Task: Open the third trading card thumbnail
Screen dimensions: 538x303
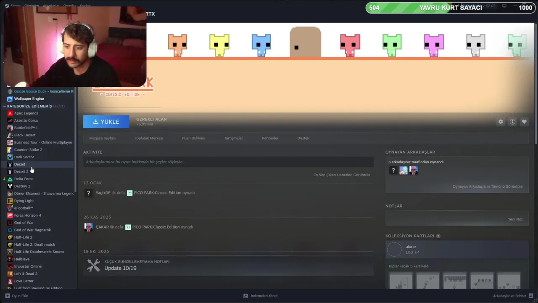Action: [455, 280]
